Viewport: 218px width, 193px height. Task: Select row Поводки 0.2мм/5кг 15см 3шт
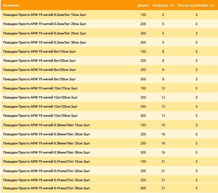pyautogui.click(x=109, y=15)
